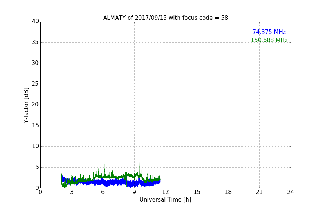Click the y-axis tick value "10"
Viewport: 323px width, 215px height.
(x=35, y=146)
